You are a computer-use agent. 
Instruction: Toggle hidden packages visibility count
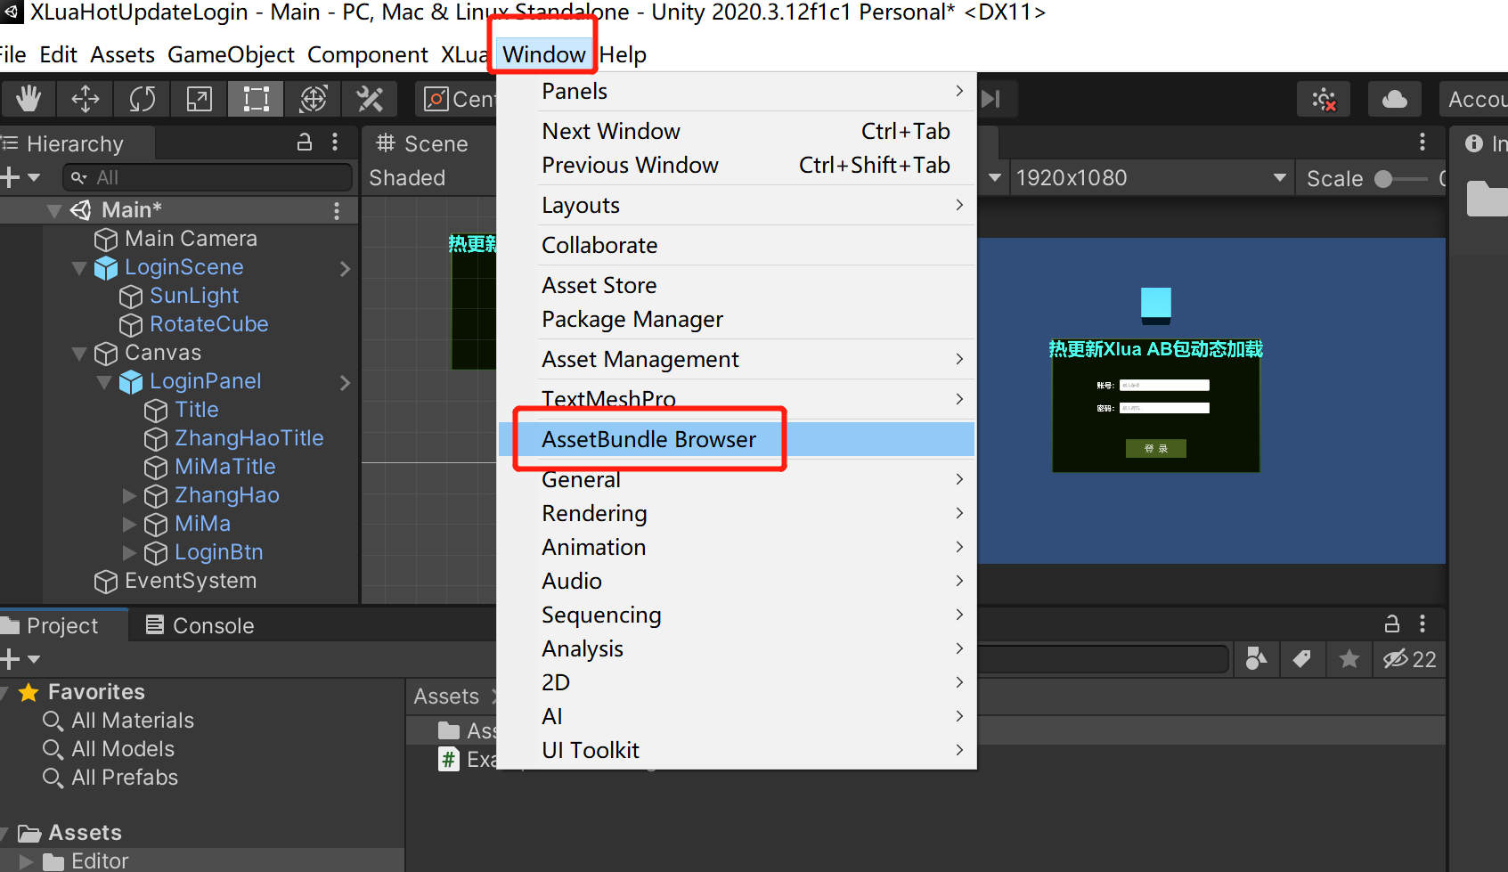click(x=1409, y=659)
